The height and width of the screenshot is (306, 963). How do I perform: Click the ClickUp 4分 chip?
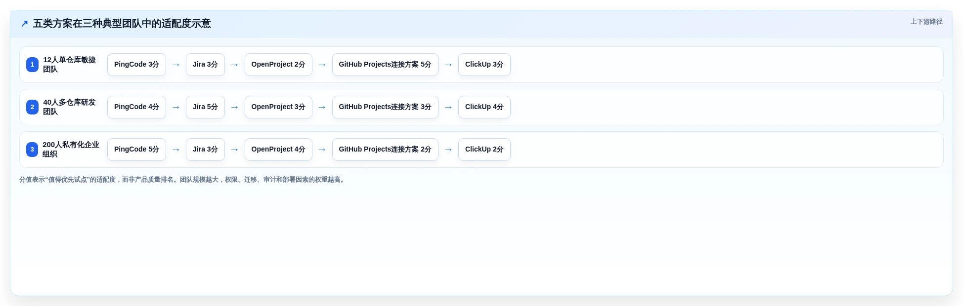(x=484, y=107)
